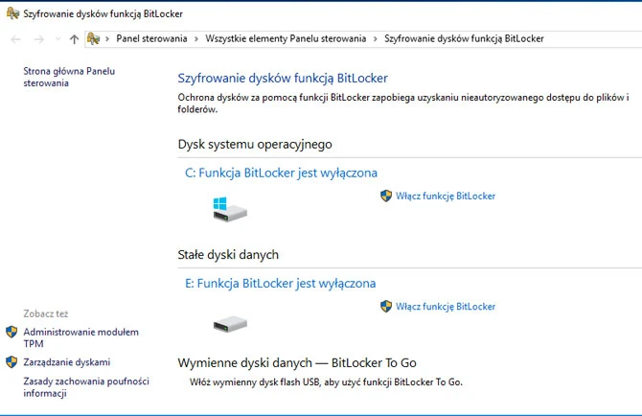
Task: Select the E: data drive icon
Action: pos(230,324)
